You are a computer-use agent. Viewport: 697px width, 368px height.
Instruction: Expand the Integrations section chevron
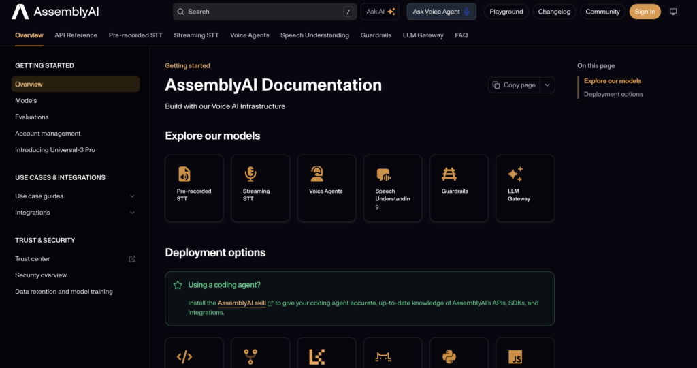point(132,213)
